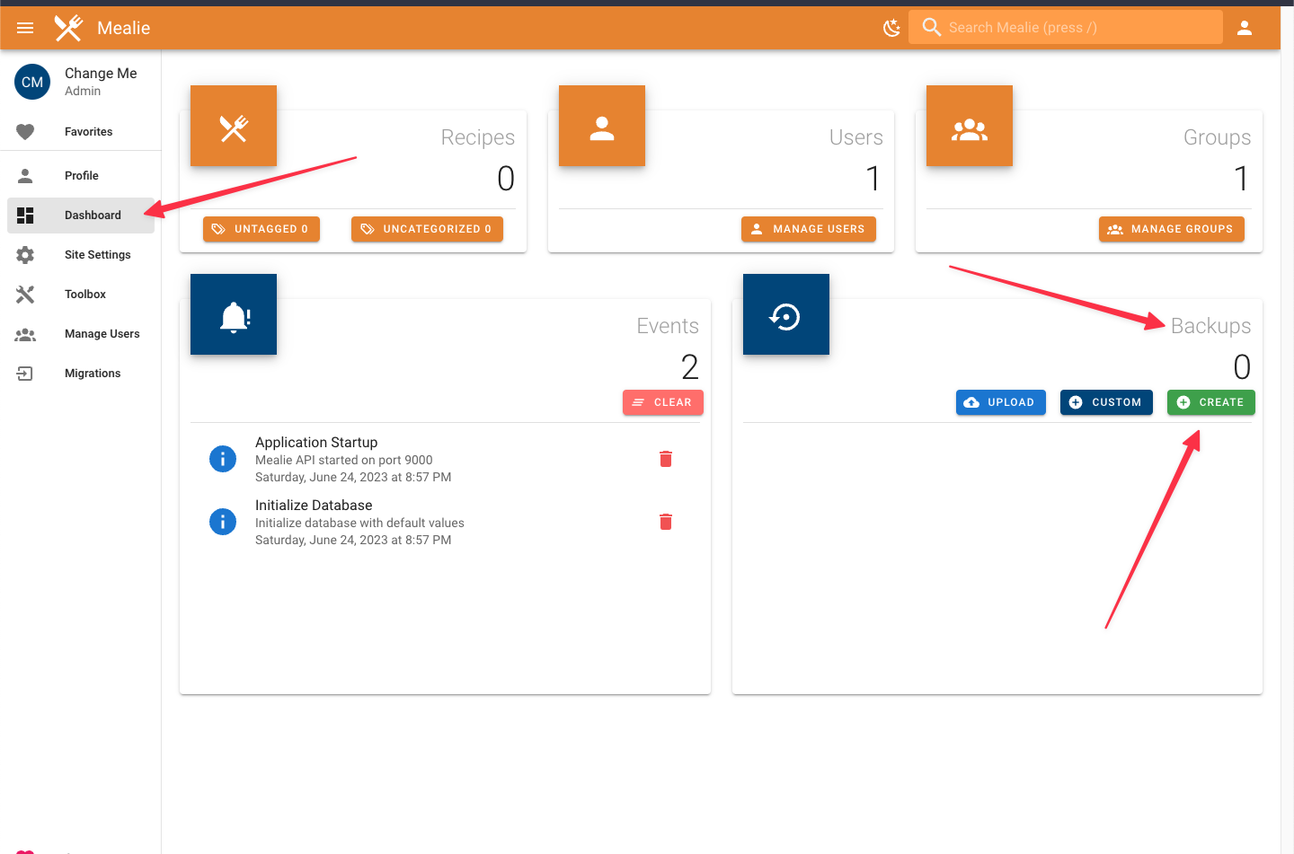Click the user account icon in header
The image size is (1294, 854).
(x=1244, y=28)
